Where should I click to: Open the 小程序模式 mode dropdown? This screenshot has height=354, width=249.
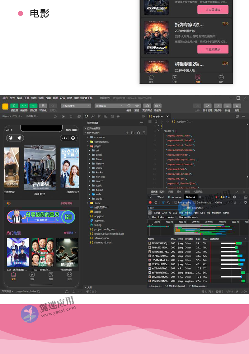[76, 106]
